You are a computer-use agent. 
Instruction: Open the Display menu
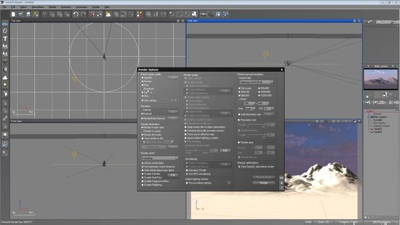(x=96, y=7)
